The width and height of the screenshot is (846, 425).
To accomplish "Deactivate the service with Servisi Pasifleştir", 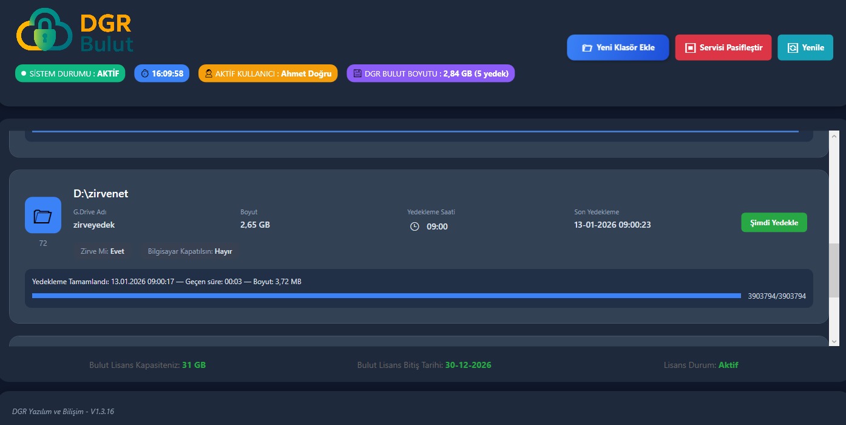I will (x=723, y=47).
